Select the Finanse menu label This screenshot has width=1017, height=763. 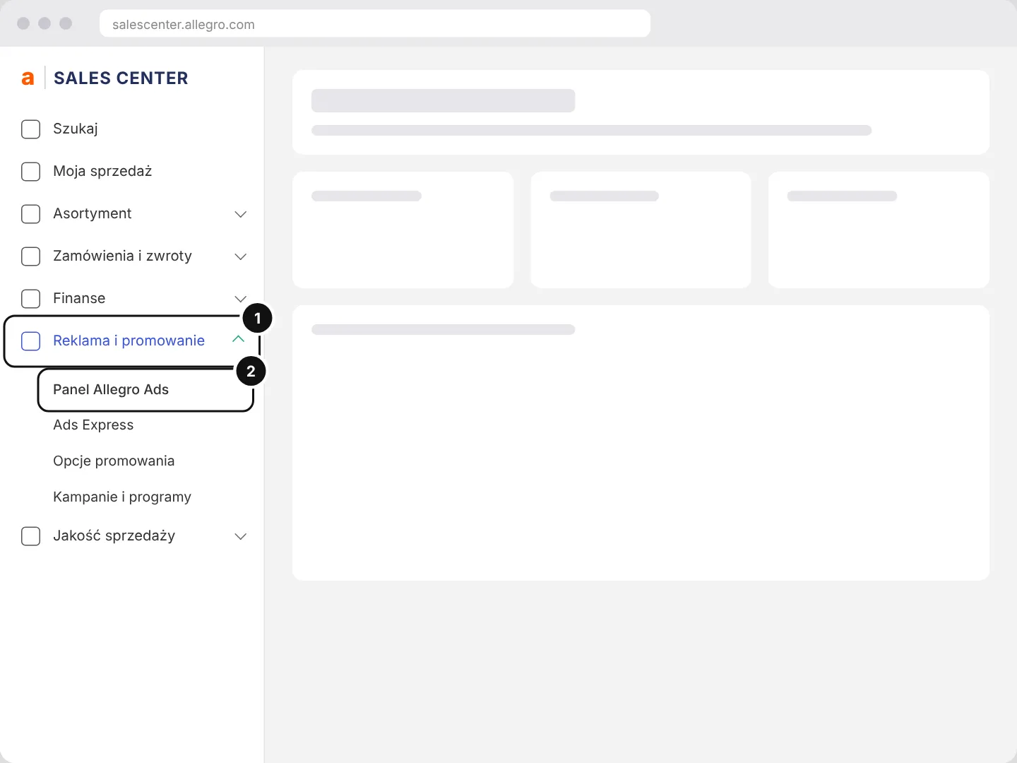pos(79,298)
